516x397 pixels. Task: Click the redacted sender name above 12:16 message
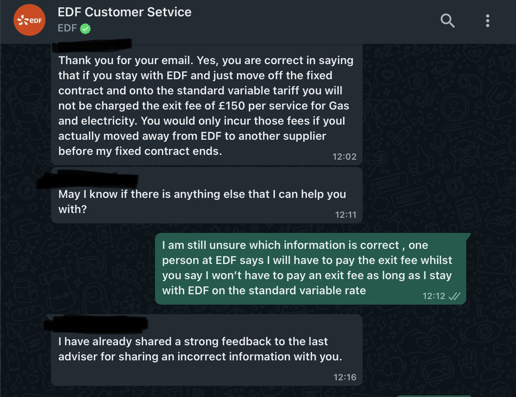(x=96, y=324)
